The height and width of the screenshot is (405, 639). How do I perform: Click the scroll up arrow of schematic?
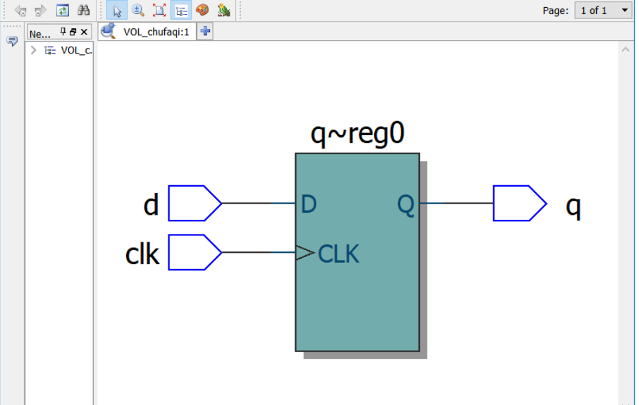(626, 50)
